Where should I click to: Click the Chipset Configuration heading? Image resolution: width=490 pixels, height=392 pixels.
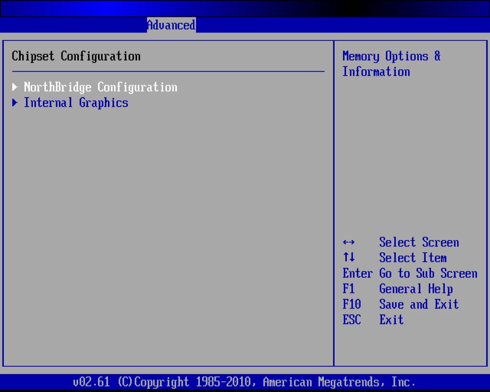(x=75, y=56)
